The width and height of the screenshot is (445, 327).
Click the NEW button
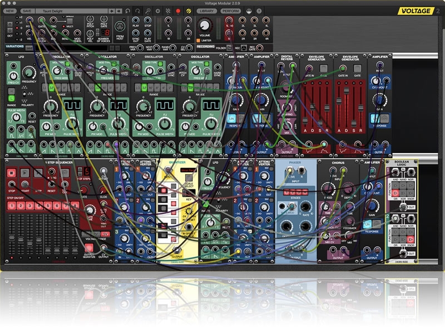click(x=10, y=11)
